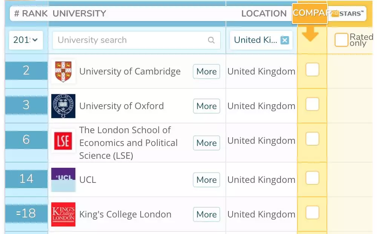Click the University of Oxford crest logo
377x234 pixels.
pos(63,106)
